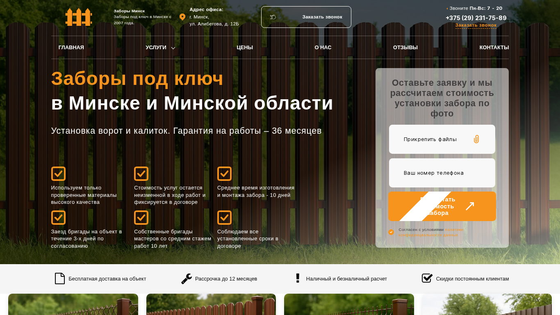Click the 'Заборы Минск' site title
Screen dimensions: 560x315
pos(129,11)
